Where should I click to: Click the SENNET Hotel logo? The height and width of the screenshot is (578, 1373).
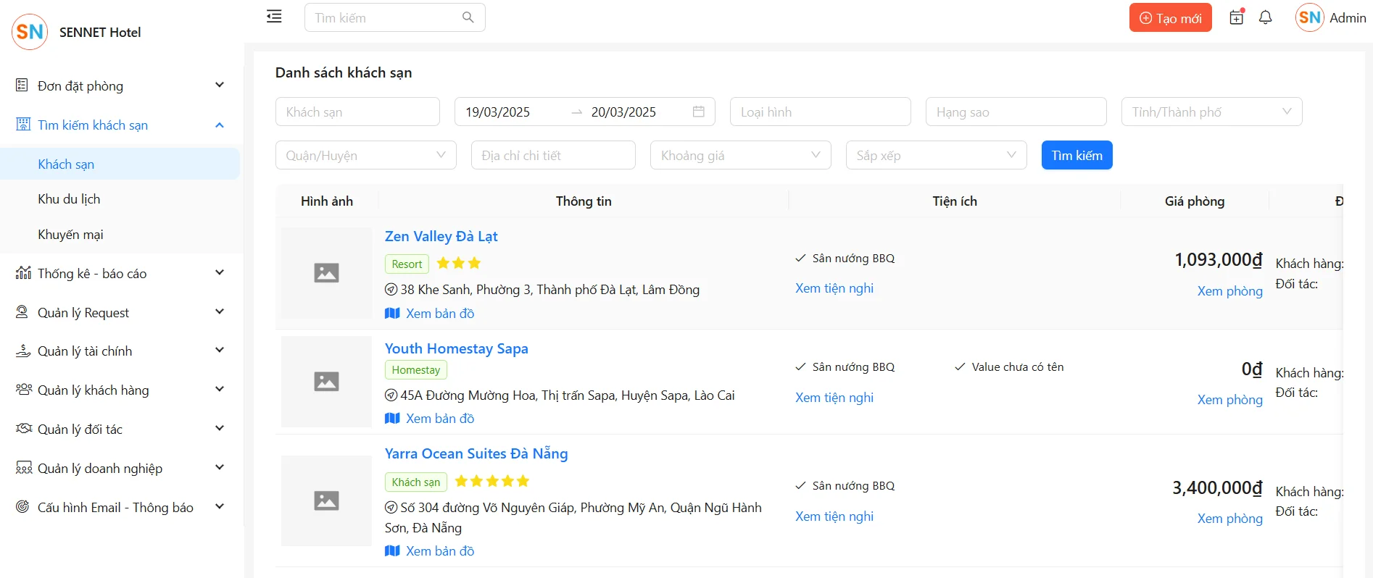pyautogui.click(x=30, y=32)
